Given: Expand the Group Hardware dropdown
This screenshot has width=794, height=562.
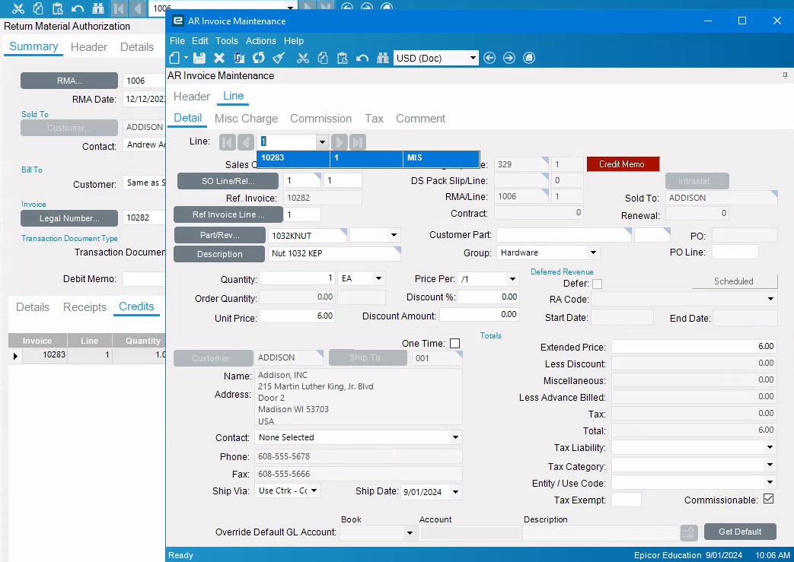Looking at the screenshot, I should click(x=593, y=252).
